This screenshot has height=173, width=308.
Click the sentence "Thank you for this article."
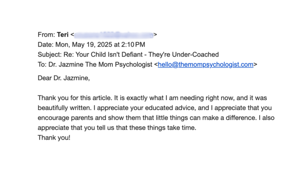(75, 98)
